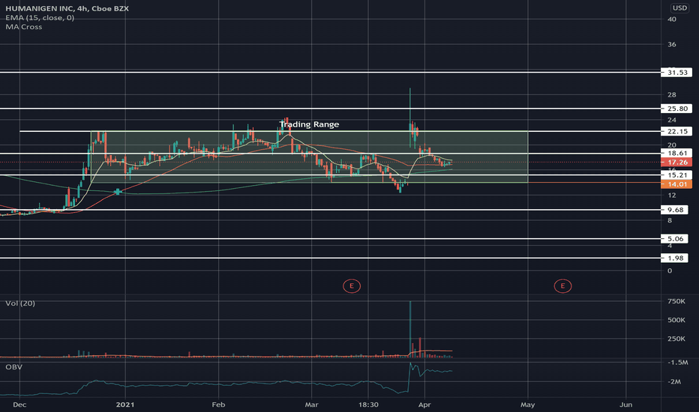699x412 pixels.
Task: Click the 31.53 horizontal line price label
Action: coord(676,72)
